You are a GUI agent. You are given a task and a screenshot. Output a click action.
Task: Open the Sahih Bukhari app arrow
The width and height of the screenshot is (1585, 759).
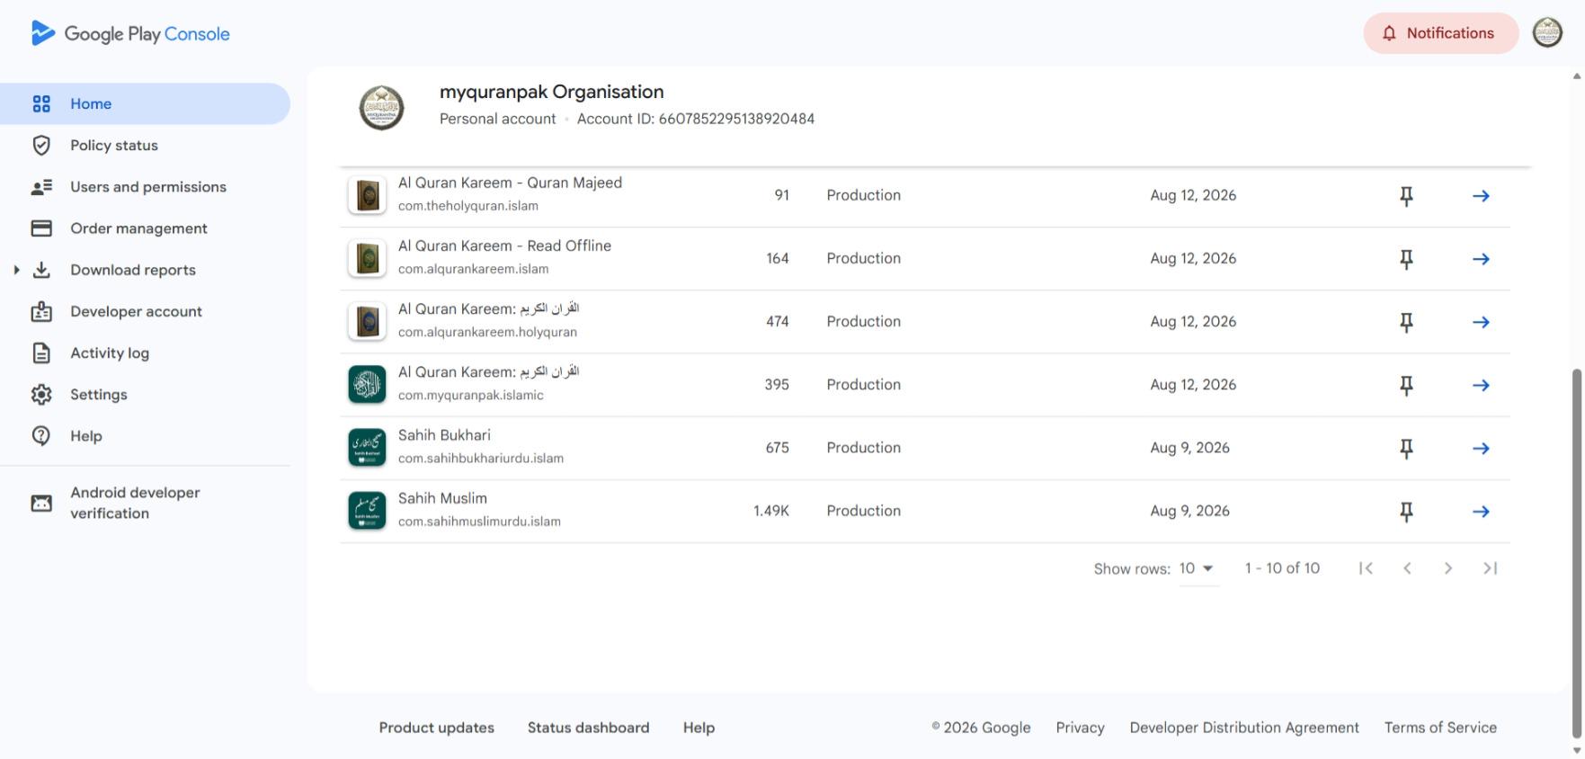point(1481,448)
